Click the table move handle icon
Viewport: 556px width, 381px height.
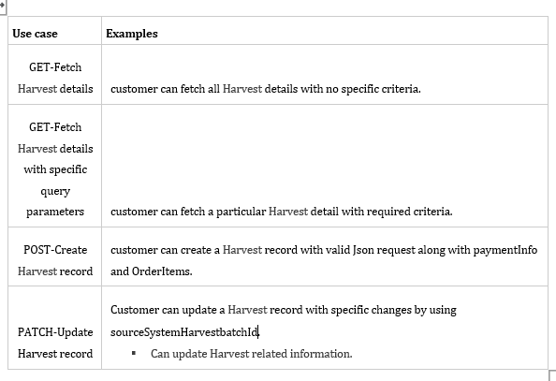(2, 6)
